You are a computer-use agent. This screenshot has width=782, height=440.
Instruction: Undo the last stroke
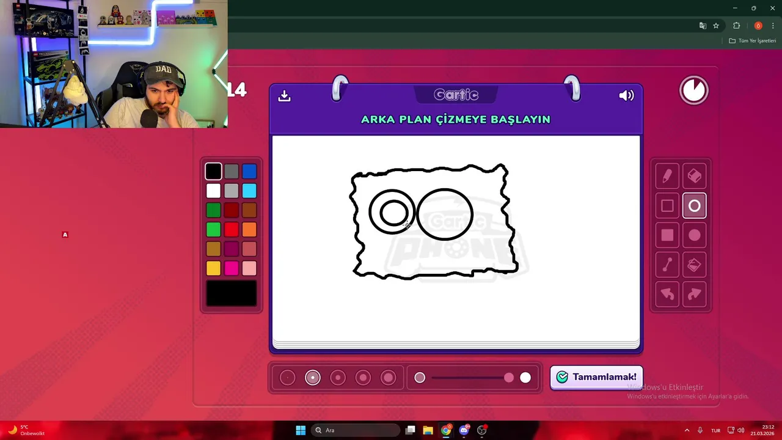(667, 295)
